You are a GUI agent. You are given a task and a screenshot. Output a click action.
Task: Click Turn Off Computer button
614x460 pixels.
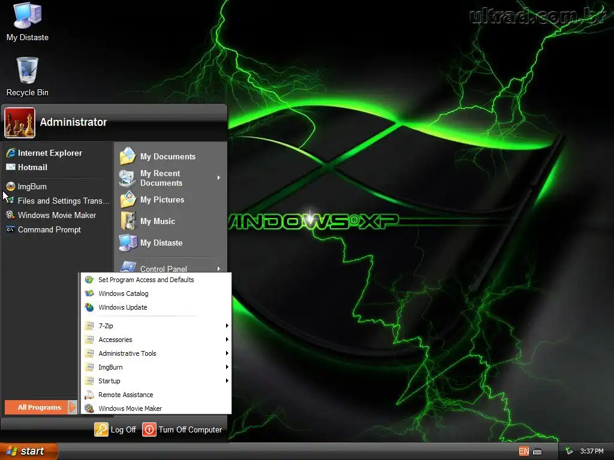[182, 429]
